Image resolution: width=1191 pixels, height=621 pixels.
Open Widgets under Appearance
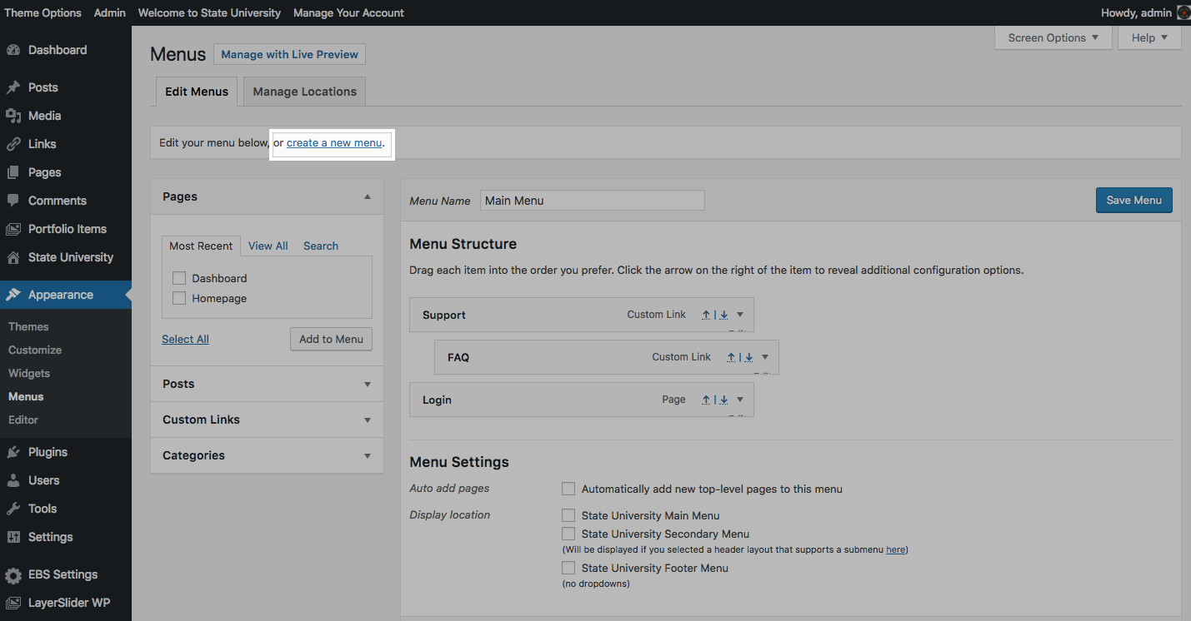[x=29, y=373]
